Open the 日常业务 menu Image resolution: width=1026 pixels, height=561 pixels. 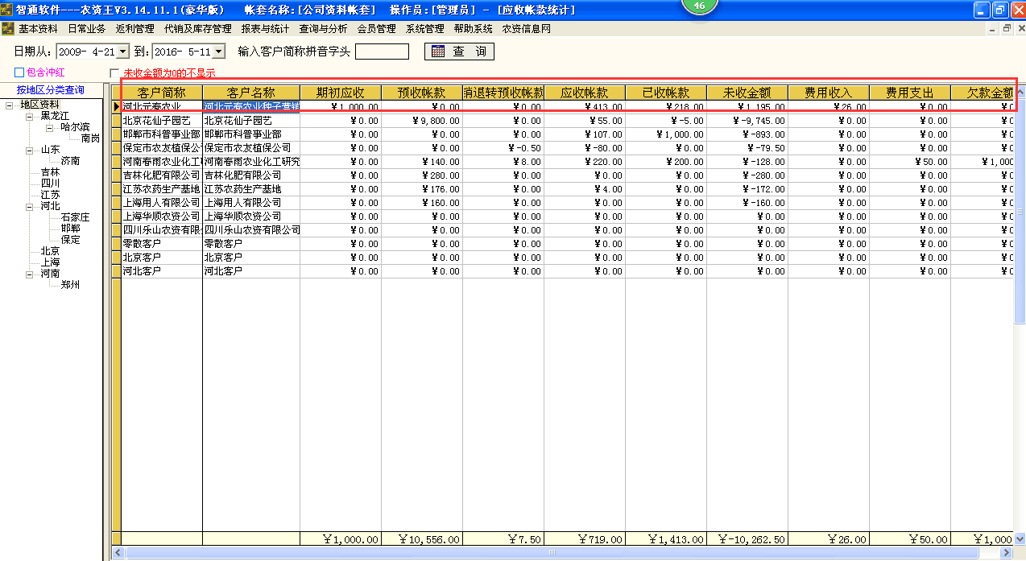(x=87, y=28)
